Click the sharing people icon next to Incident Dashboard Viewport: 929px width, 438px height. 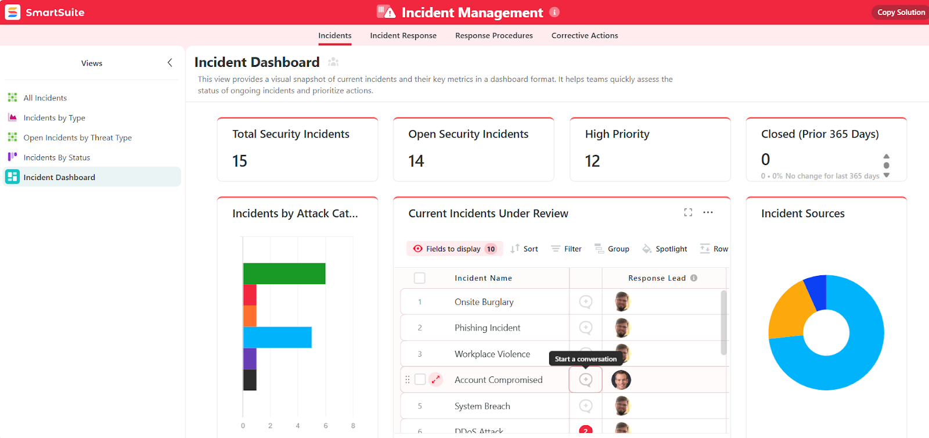point(333,62)
